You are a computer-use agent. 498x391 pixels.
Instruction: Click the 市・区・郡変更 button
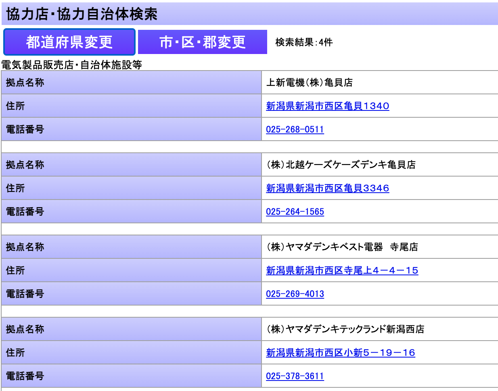coord(203,42)
